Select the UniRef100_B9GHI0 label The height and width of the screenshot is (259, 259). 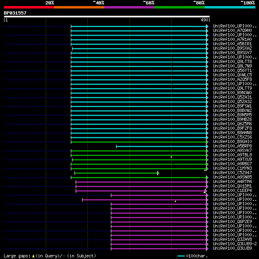pos(232,142)
